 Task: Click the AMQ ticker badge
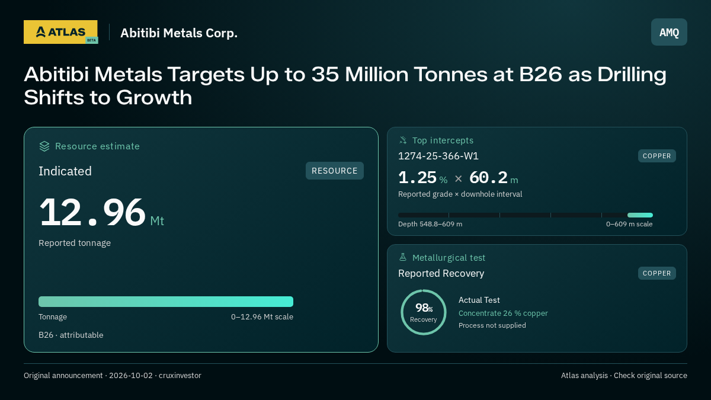(669, 32)
